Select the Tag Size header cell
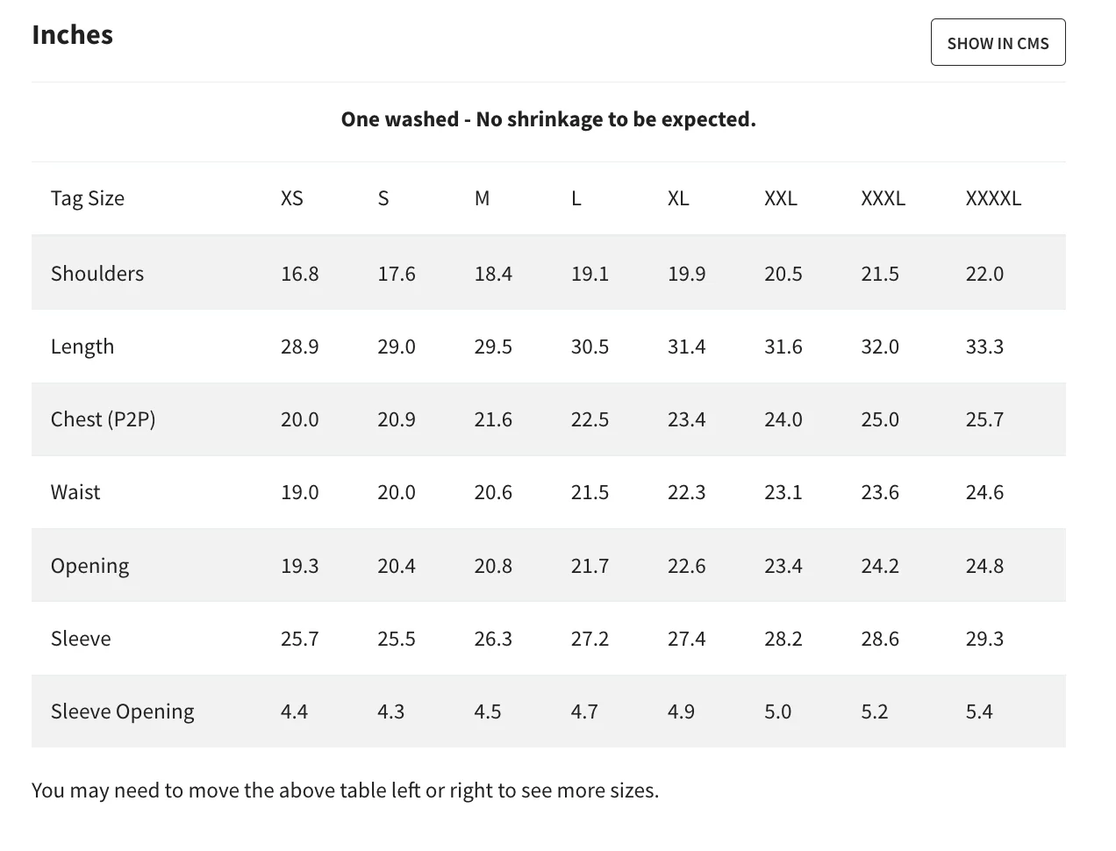This screenshot has width=1116, height=851. pyautogui.click(x=88, y=198)
